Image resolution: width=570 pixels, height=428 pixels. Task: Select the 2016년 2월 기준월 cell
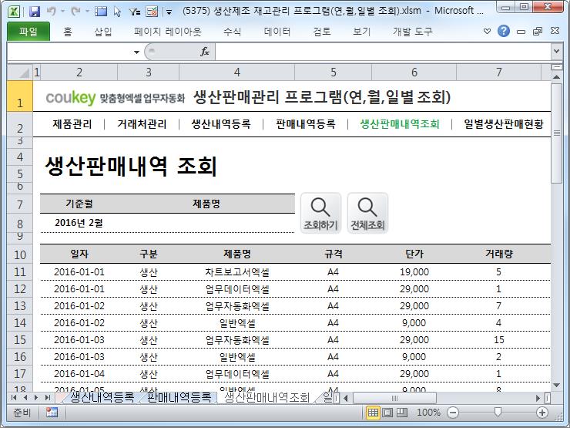click(x=79, y=223)
